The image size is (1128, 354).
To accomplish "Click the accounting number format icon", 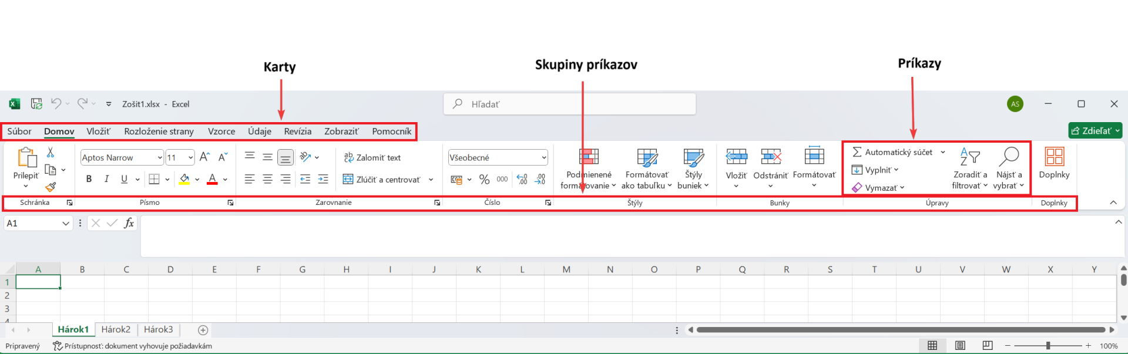I will coord(456,179).
